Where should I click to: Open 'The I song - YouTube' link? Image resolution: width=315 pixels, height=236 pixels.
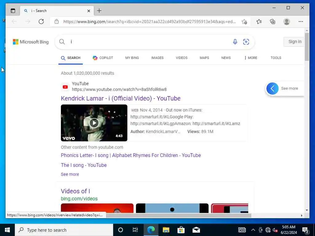(x=84, y=165)
